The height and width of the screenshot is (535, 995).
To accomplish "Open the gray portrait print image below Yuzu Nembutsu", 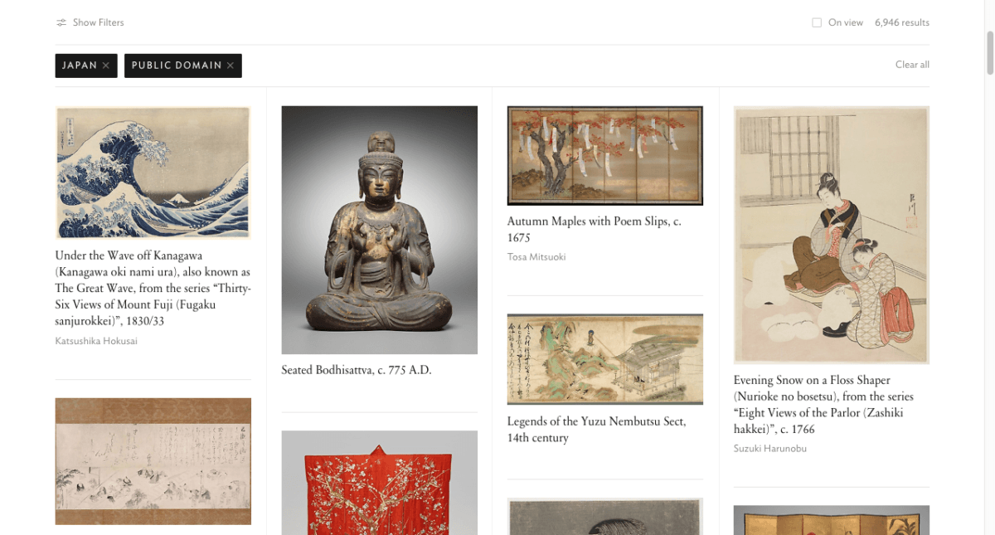I will click(x=605, y=516).
